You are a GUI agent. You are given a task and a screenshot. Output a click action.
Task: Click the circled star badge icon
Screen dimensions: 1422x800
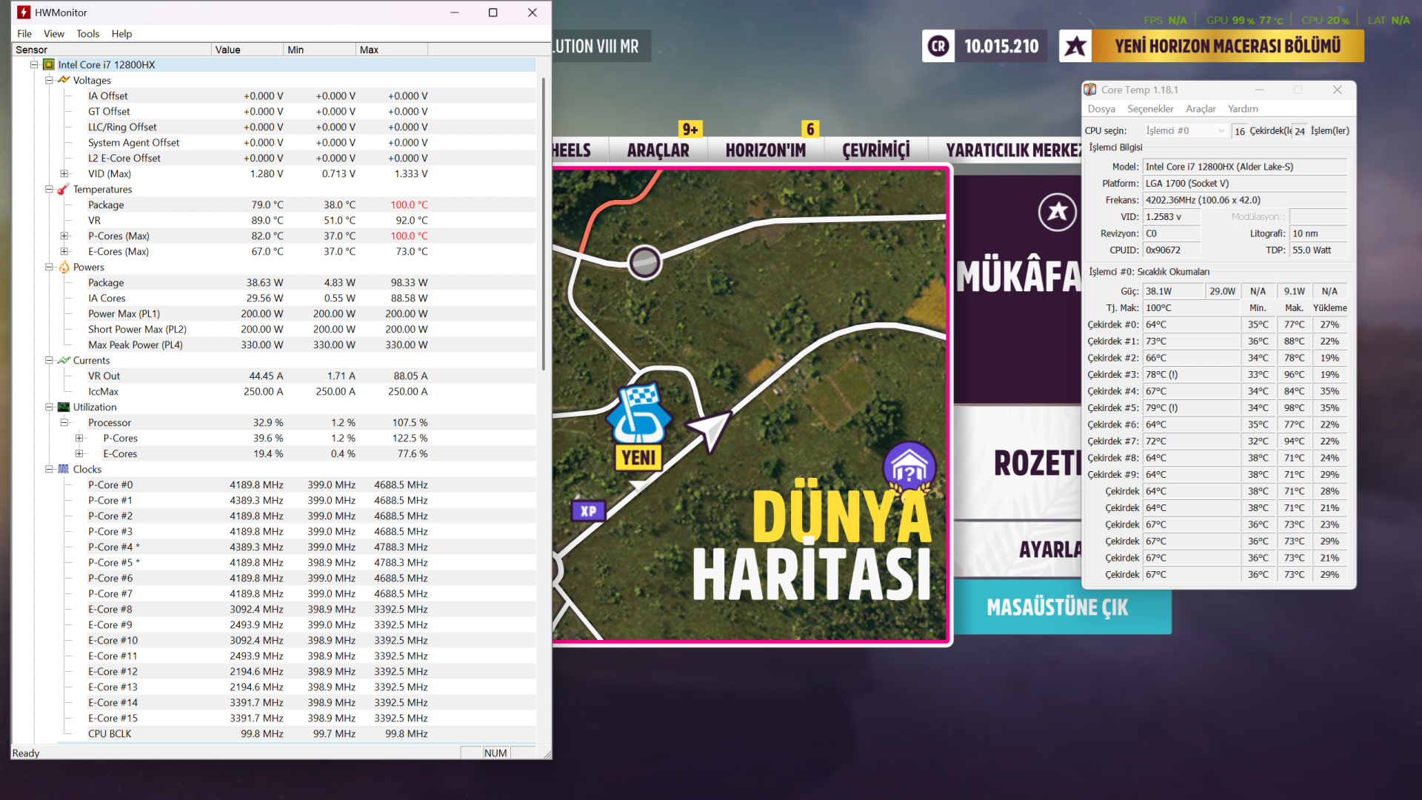point(1057,213)
